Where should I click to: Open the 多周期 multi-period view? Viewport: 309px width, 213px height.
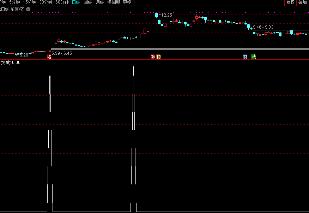tap(114, 2)
